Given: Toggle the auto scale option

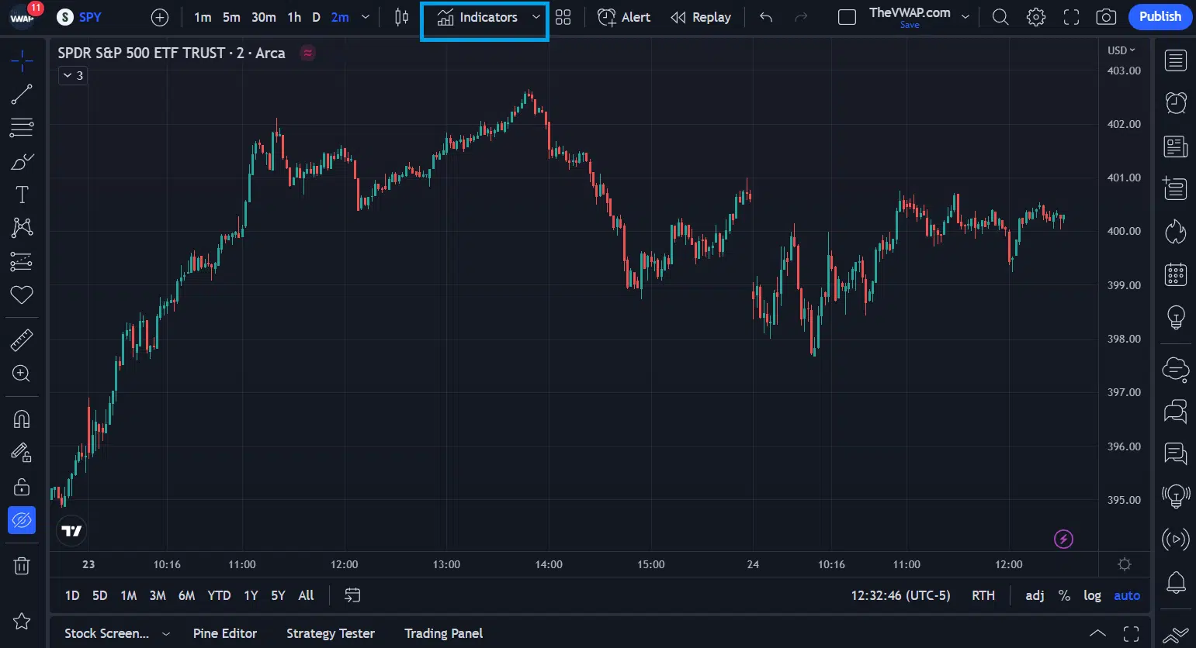Looking at the screenshot, I should (x=1127, y=595).
